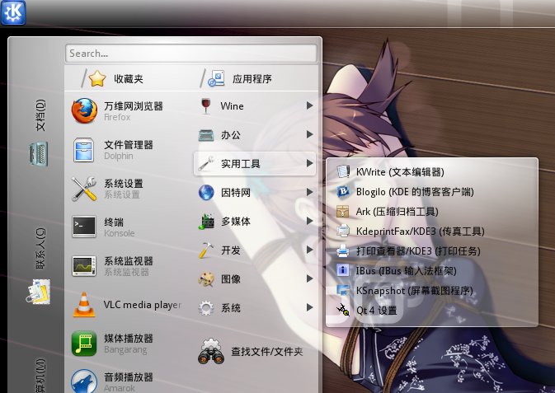Open 查找文件/文件夹 text link
Image resolution: width=555 pixels, height=393 pixels.
(x=267, y=352)
